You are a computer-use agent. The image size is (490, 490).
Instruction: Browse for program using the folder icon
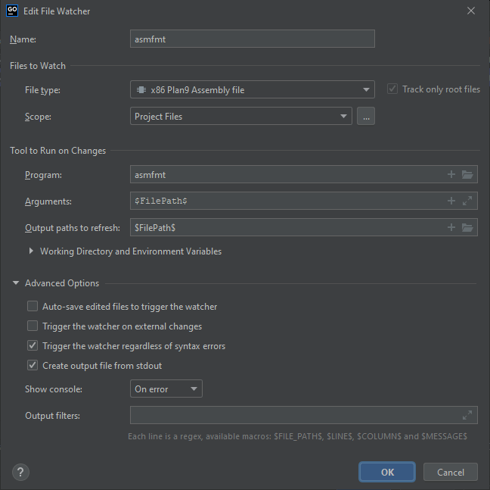tap(467, 174)
